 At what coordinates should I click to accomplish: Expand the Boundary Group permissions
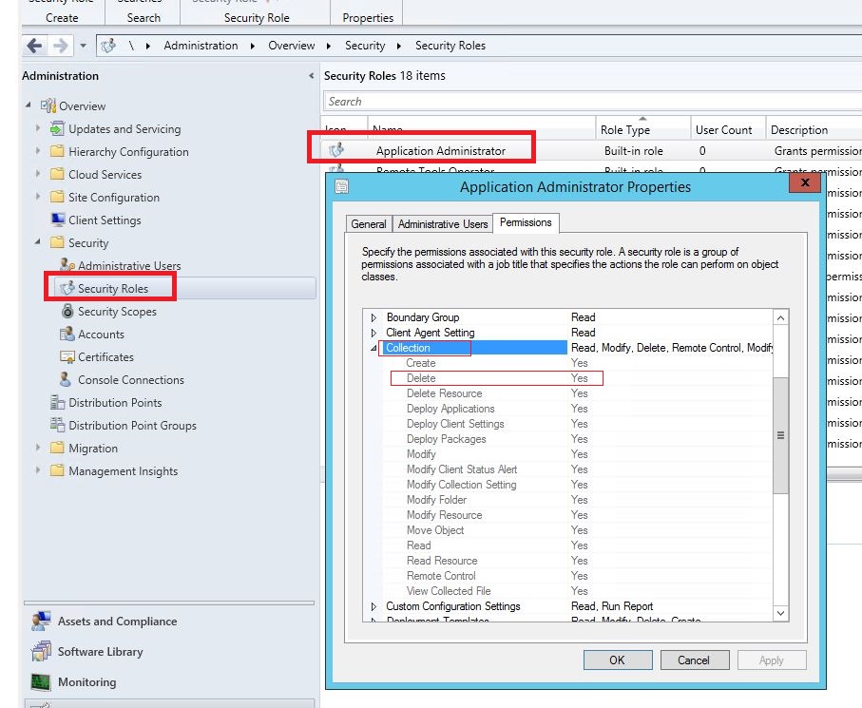click(x=373, y=316)
